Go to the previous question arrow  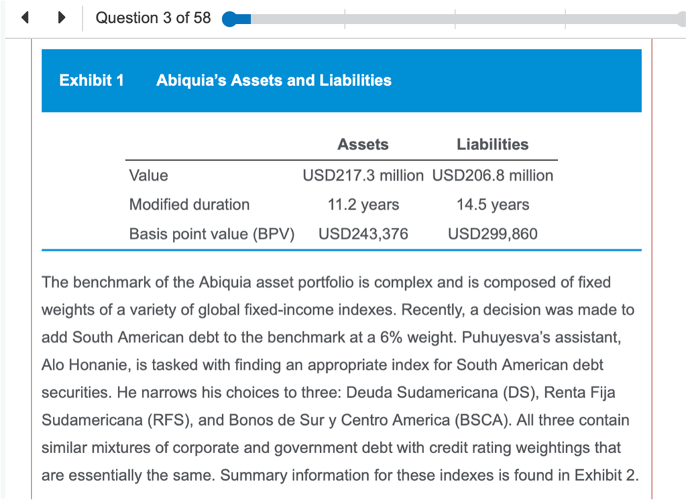[25, 18]
